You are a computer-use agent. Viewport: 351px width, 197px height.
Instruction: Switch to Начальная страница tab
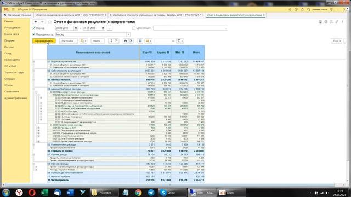pos(18,15)
